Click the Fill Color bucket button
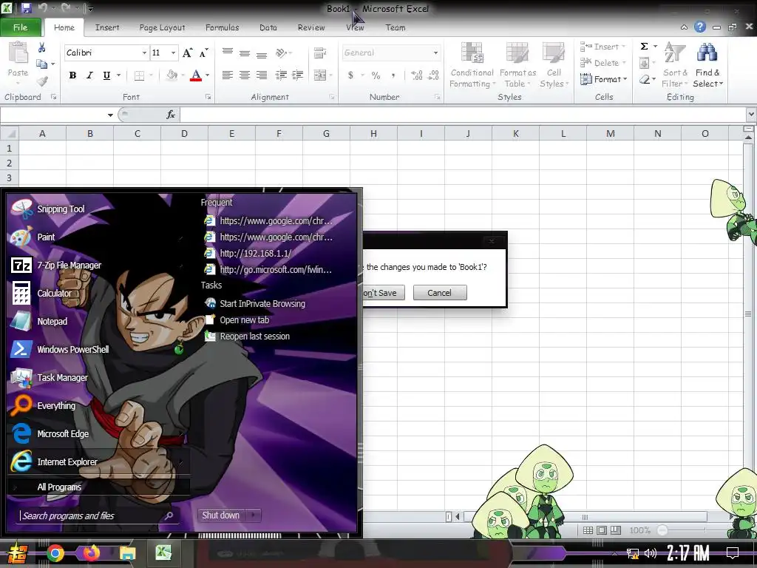This screenshot has height=568, width=757. (x=172, y=75)
